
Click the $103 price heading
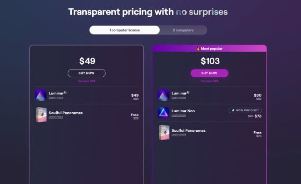209,61
